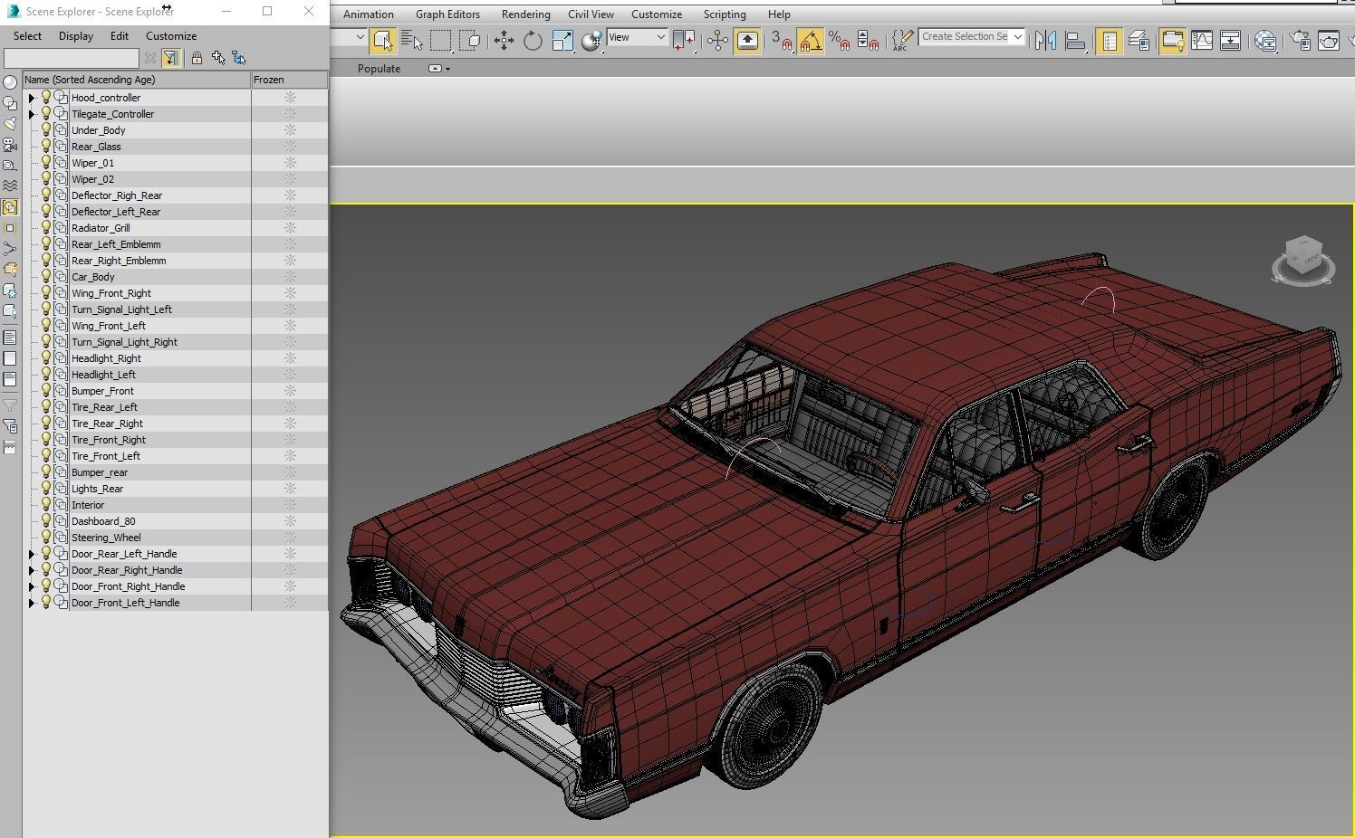1355x838 pixels.
Task: Open the Curve Editor from the toolbar
Action: 1202,41
